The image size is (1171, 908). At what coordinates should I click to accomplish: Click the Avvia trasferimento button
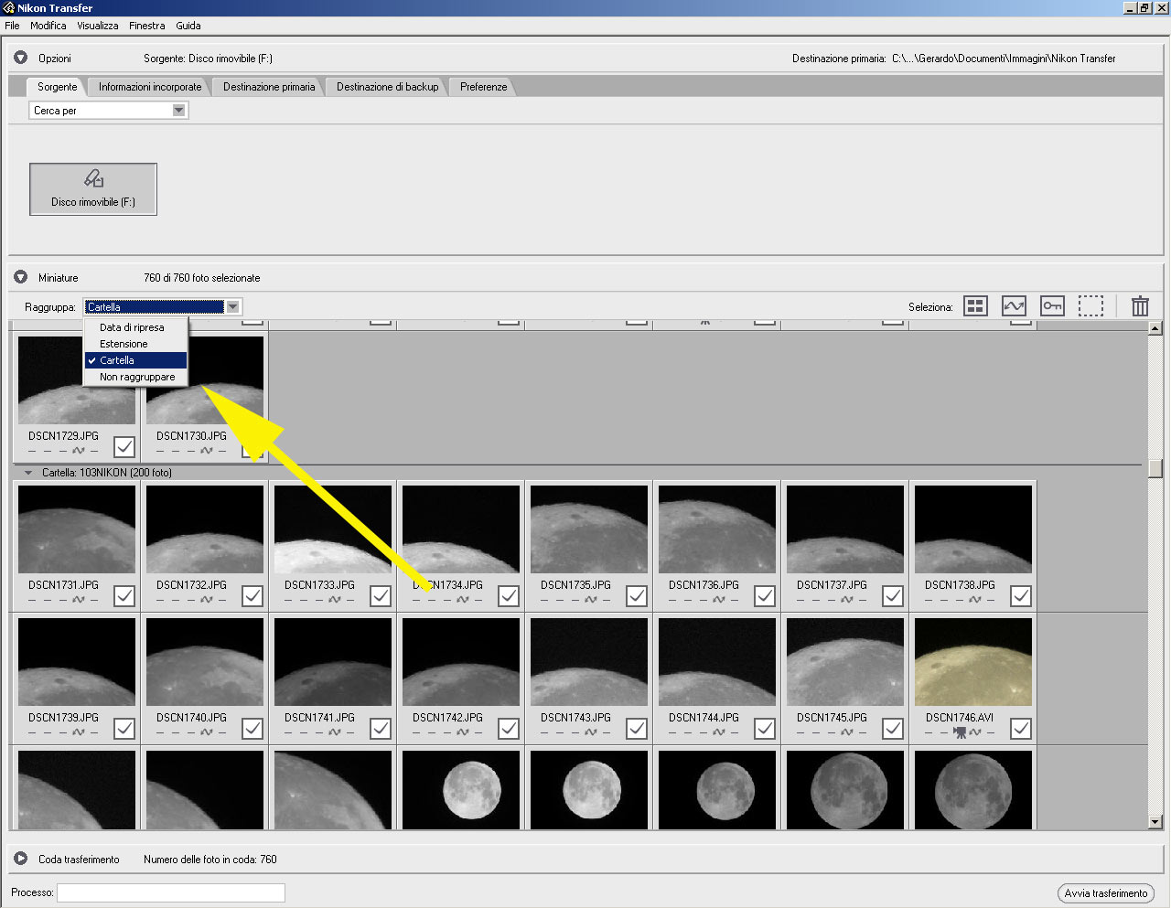[1105, 893]
